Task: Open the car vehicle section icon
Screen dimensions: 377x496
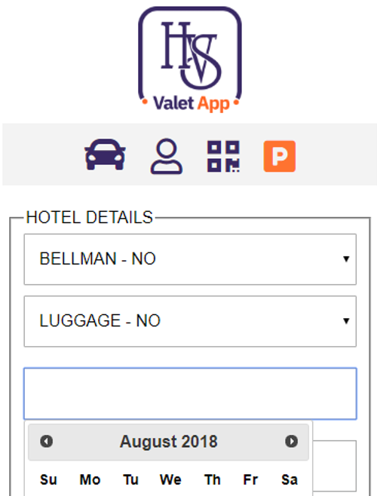Action: click(x=105, y=155)
